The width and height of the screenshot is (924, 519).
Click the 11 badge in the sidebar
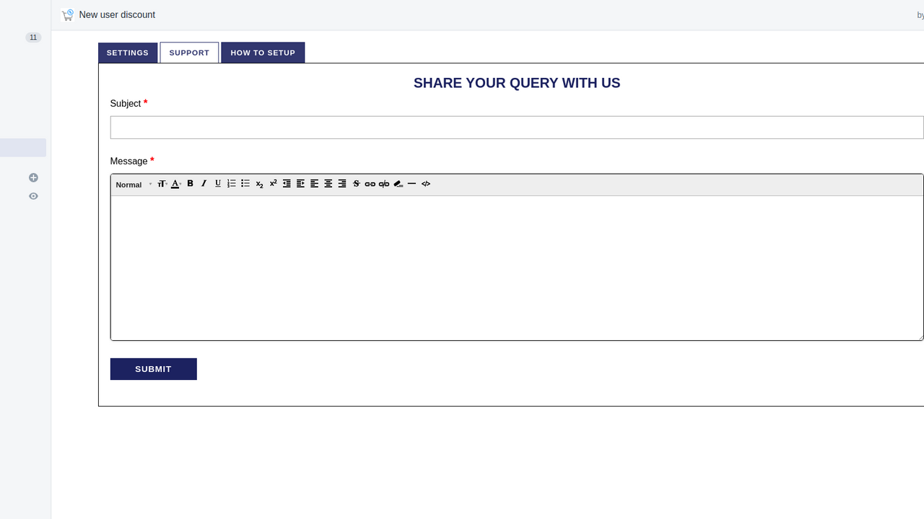[x=33, y=37]
